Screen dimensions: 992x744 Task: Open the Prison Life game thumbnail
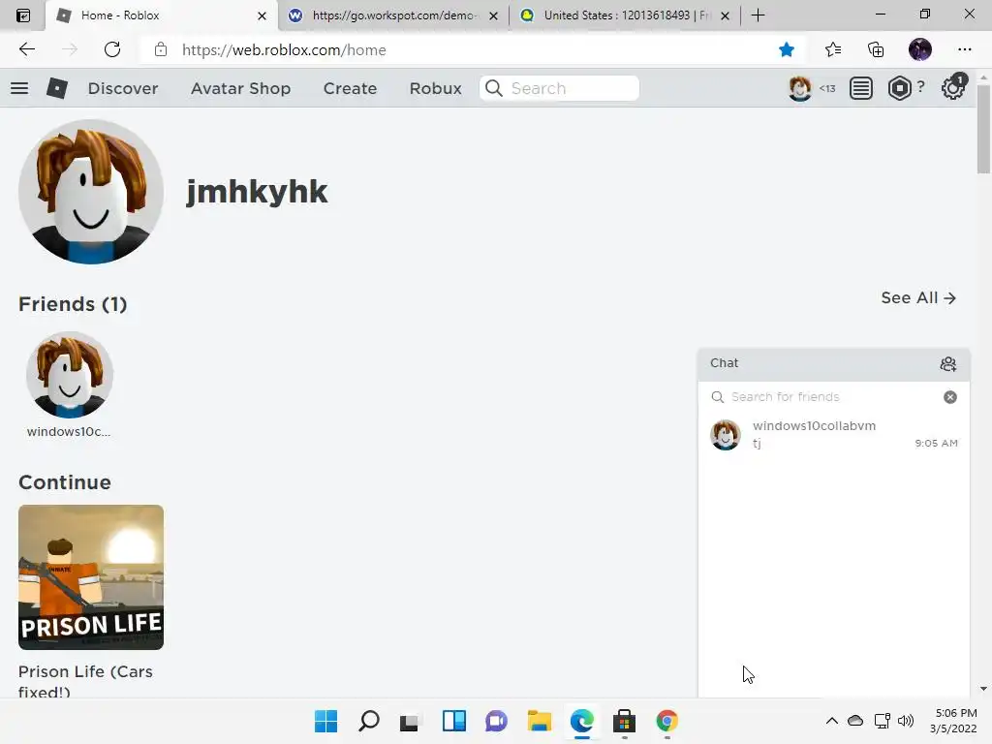[x=91, y=577]
